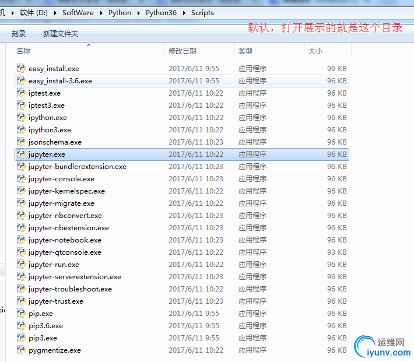Viewport: 414px width, 362px height.
Task: Click the ipython3.exe file icon
Action: pyautogui.click(x=22, y=129)
